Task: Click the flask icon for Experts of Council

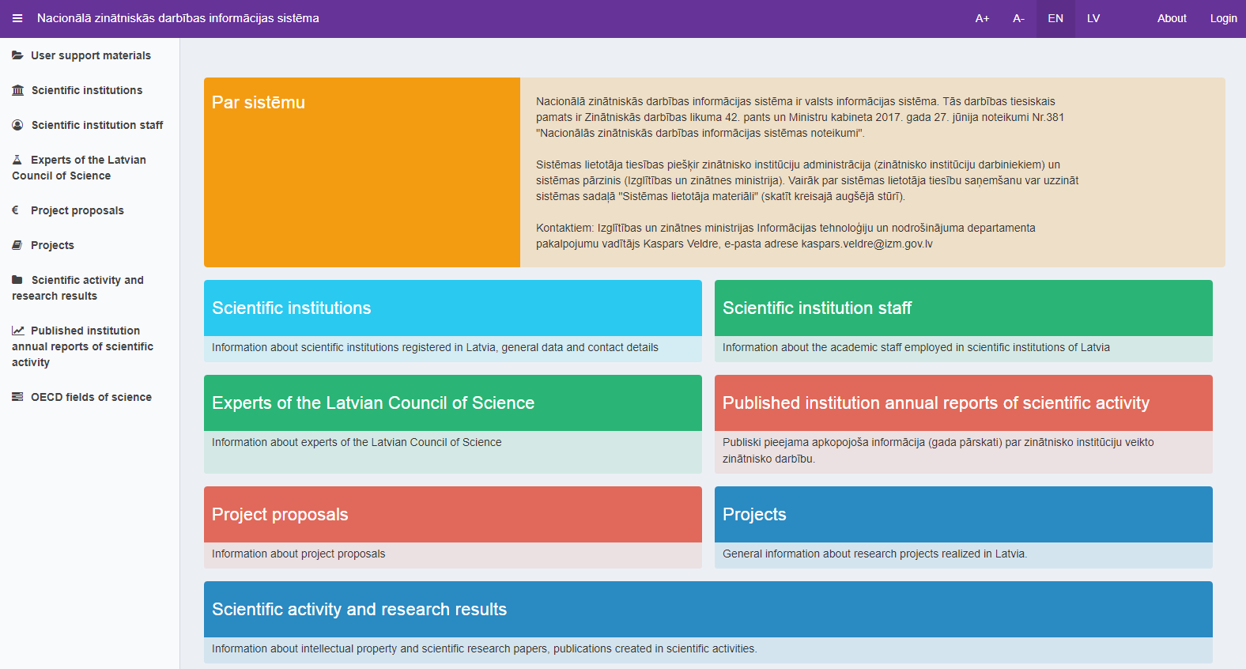Action: click(x=17, y=160)
